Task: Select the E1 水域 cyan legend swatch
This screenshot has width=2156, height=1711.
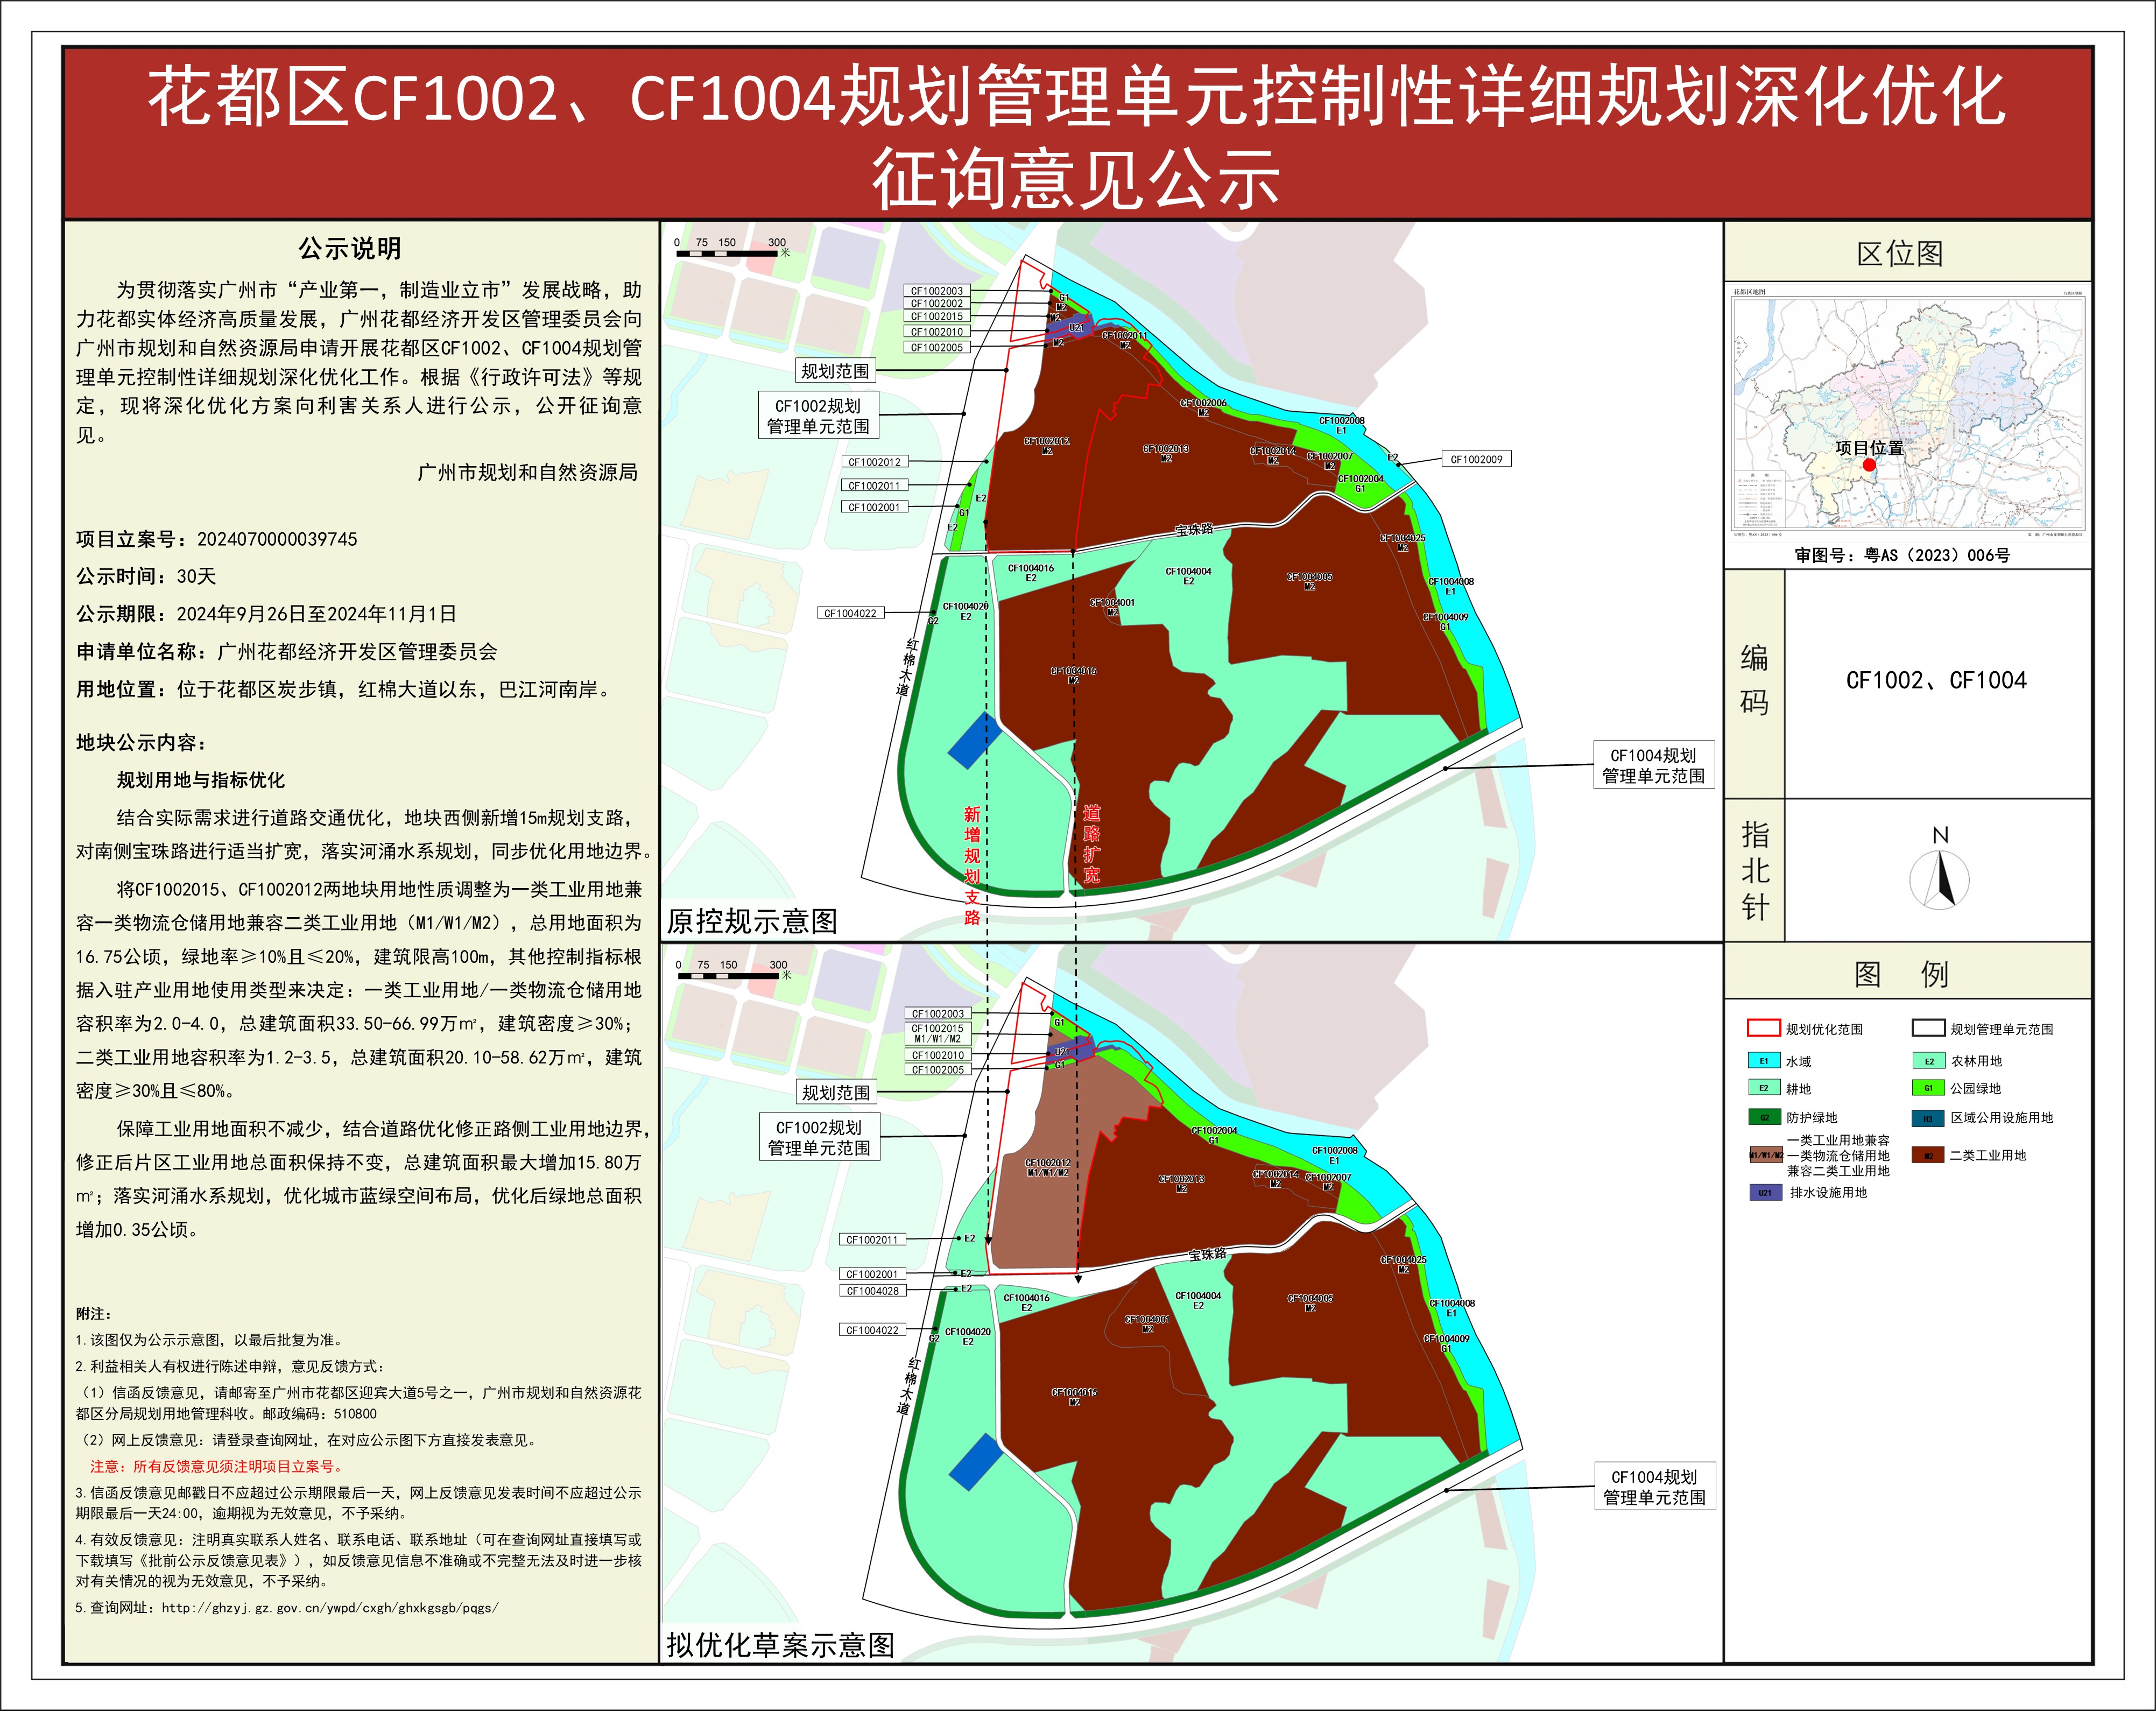Action: (x=1764, y=1061)
